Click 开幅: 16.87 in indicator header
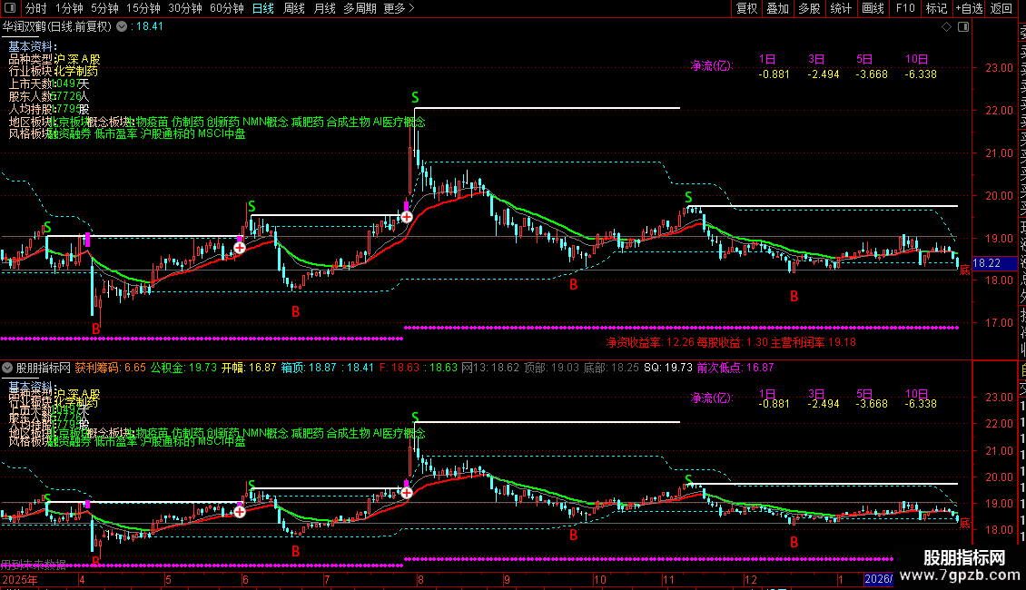1026x590 pixels. 249,368
